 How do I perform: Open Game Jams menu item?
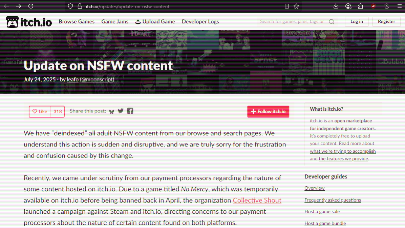tap(115, 21)
